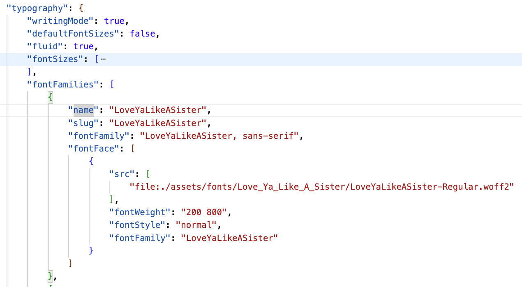The width and height of the screenshot is (522, 287).
Task: Click the opening bracket after "fontFamilies"
Action: [x=112, y=85]
